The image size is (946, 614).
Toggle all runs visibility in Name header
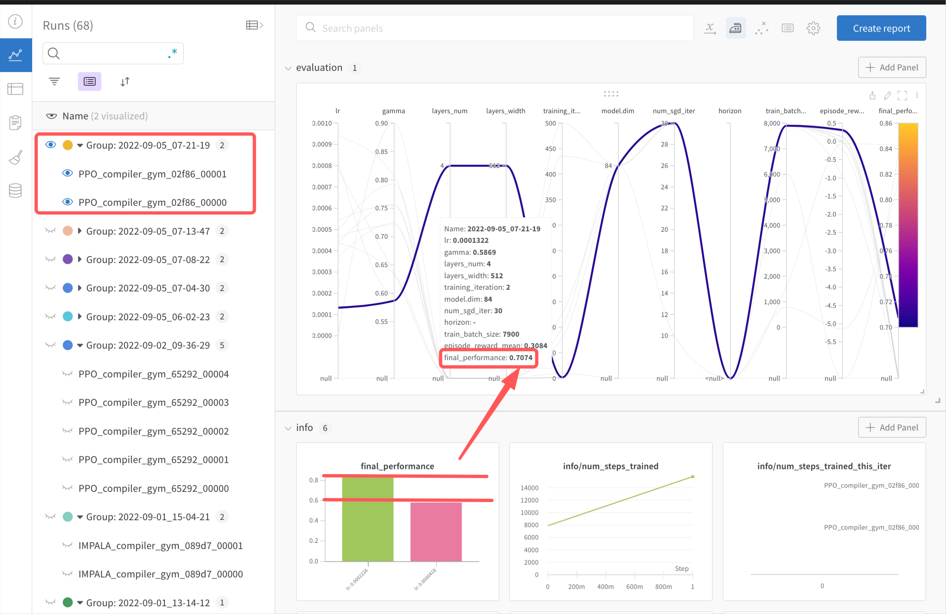(x=51, y=116)
